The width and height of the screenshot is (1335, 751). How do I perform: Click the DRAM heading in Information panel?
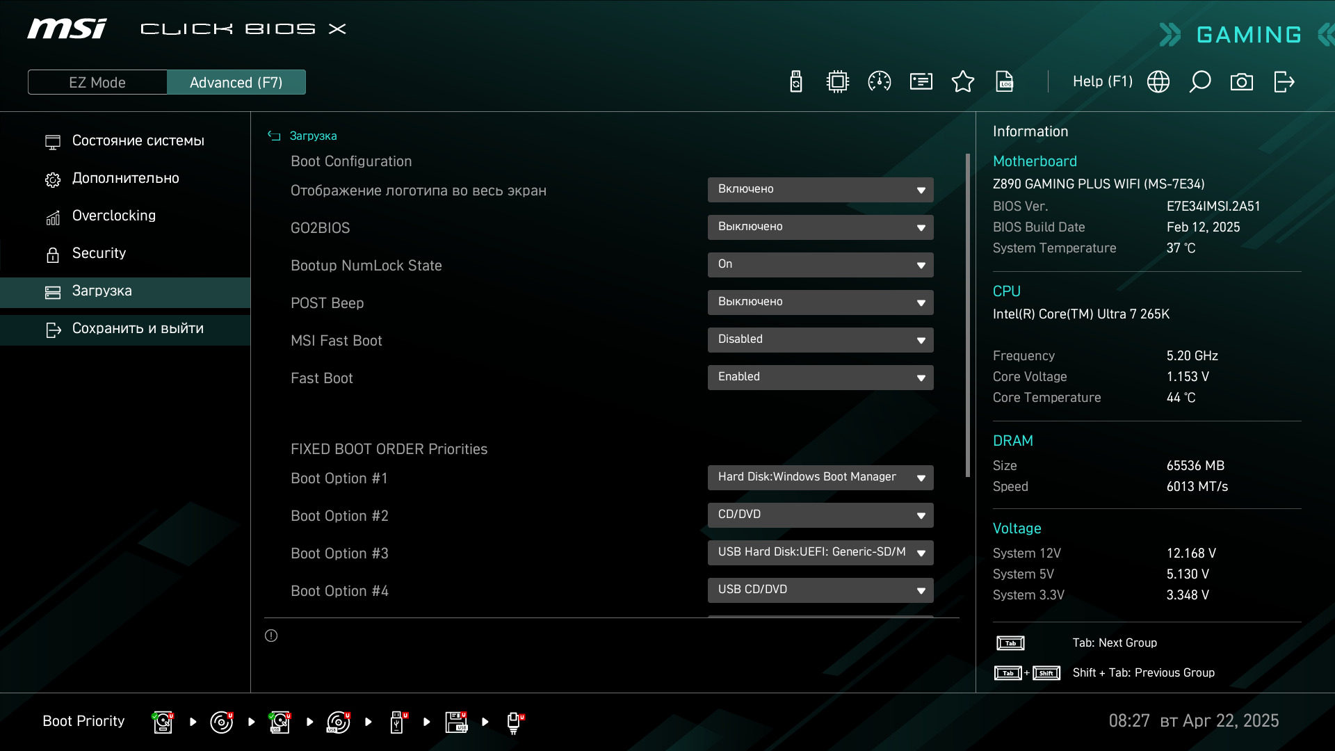point(1012,441)
